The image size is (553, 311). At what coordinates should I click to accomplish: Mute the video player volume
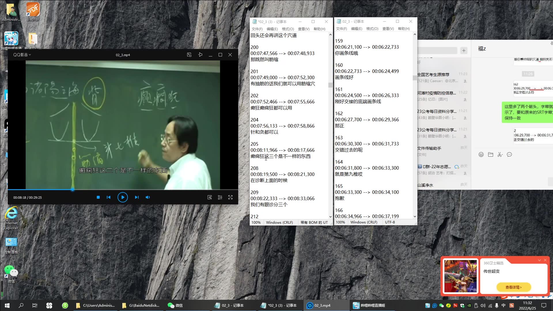[148, 197]
